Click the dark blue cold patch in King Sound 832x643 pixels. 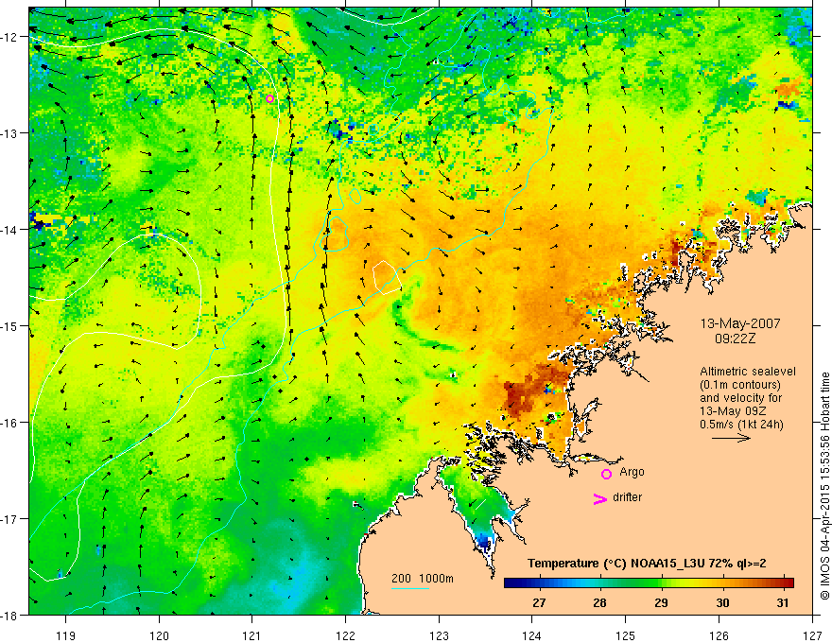(483, 541)
